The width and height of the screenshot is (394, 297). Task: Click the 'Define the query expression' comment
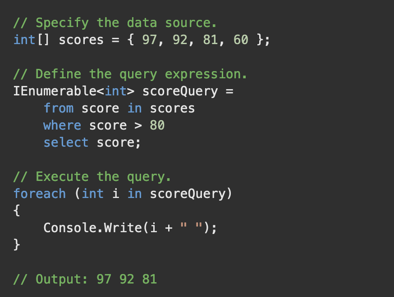pyautogui.click(x=130, y=75)
